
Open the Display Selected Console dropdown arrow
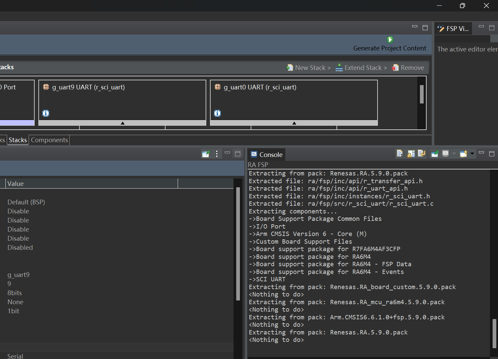[x=454, y=154]
